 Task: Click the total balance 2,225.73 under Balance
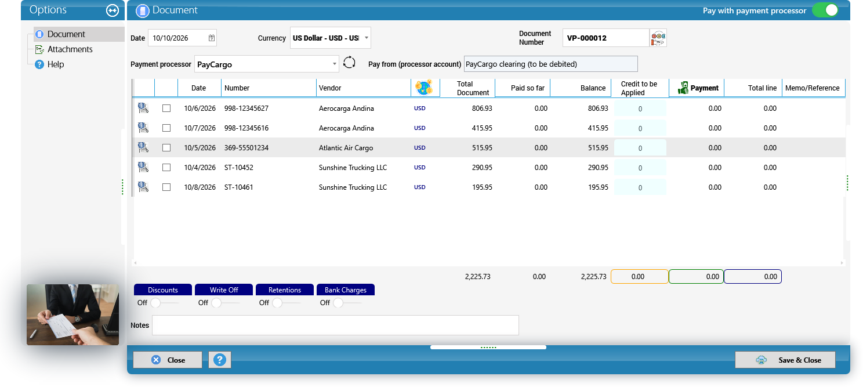tap(593, 277)
